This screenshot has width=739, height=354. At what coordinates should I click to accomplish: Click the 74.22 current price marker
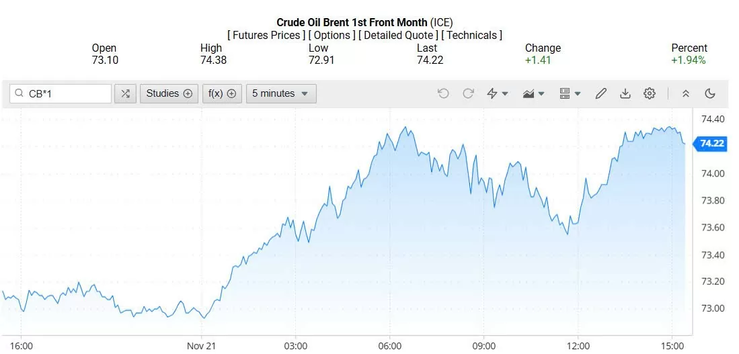coord(711,143)
